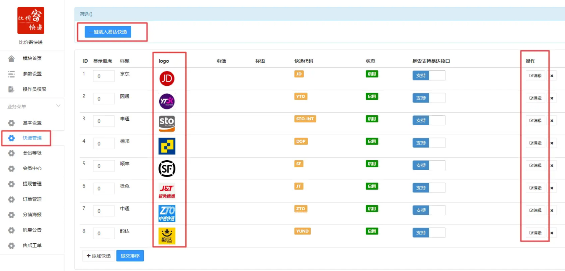Click display order field for 京东
This screenshot has width=565, height=271.
[x=104, y=76]
